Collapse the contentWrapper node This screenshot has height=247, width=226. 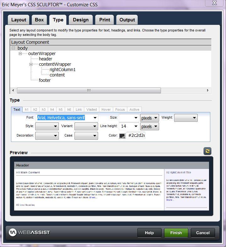[31, 64]
